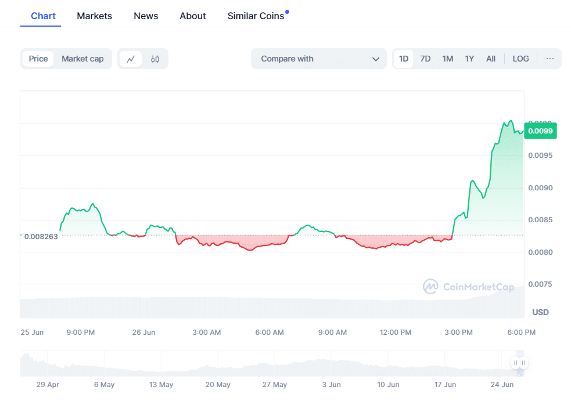
Task: Click the range selector left pause handle
Action: pyautogui.click(x=515, y=363)
